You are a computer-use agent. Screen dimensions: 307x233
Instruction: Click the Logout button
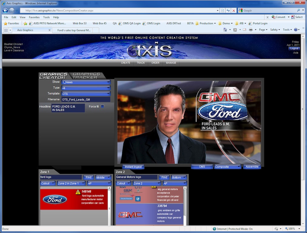pos(294,49)
